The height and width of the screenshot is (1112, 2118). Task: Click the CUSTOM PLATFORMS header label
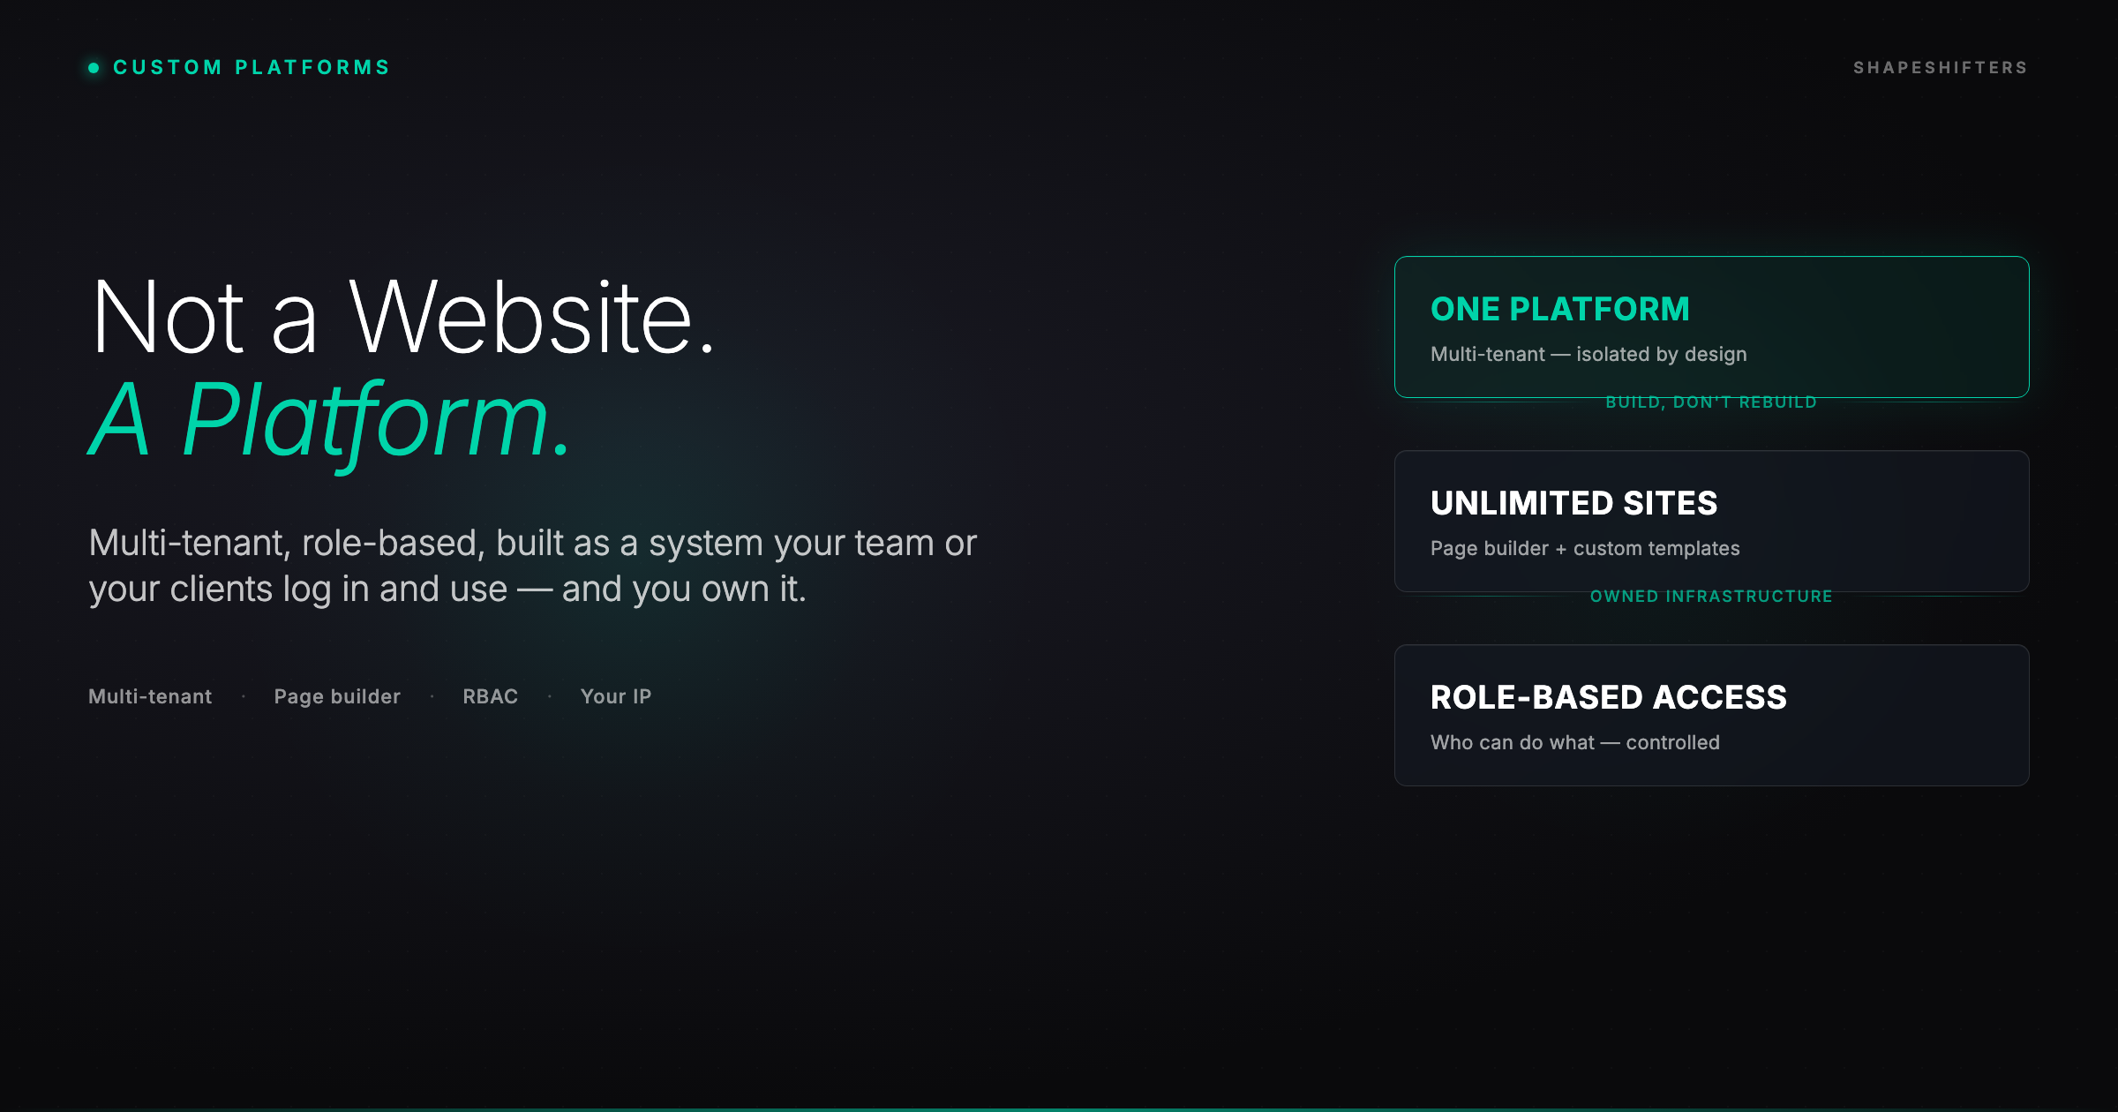[252, 68]
